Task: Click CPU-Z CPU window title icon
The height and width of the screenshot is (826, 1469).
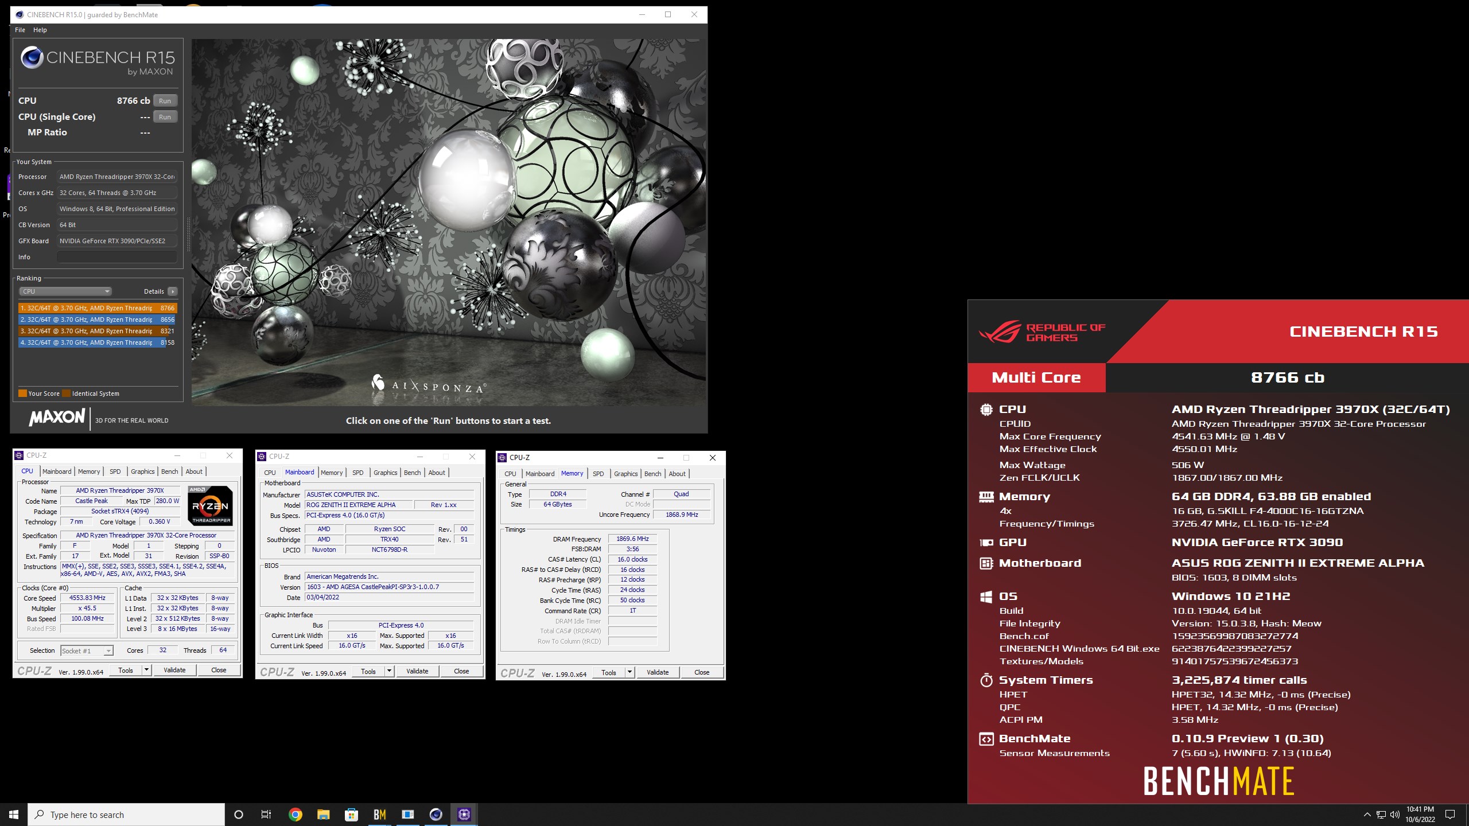Action: click(19, 455)
